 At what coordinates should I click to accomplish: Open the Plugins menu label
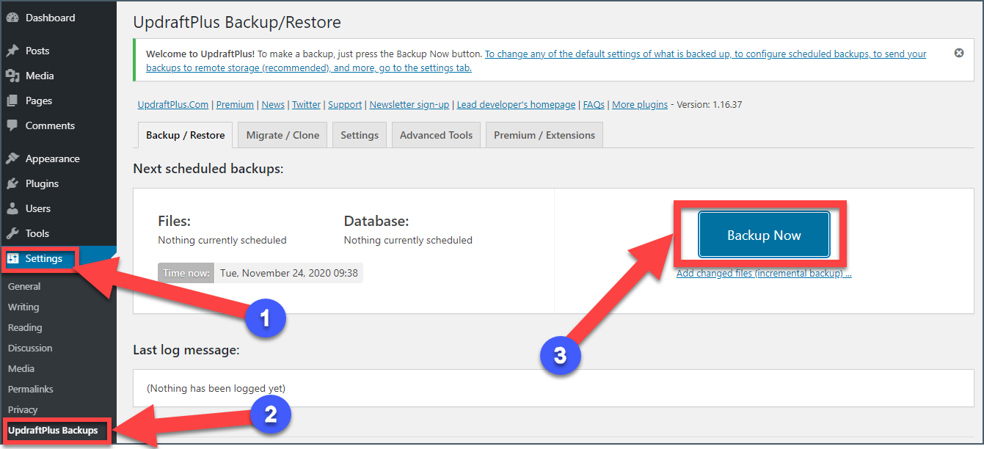point(42,183)
